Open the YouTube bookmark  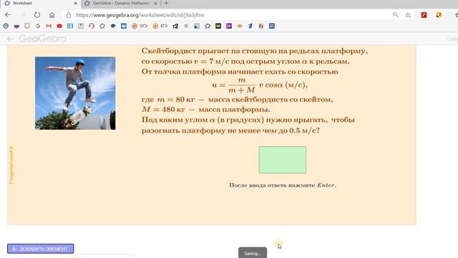[x=59, y=26]
